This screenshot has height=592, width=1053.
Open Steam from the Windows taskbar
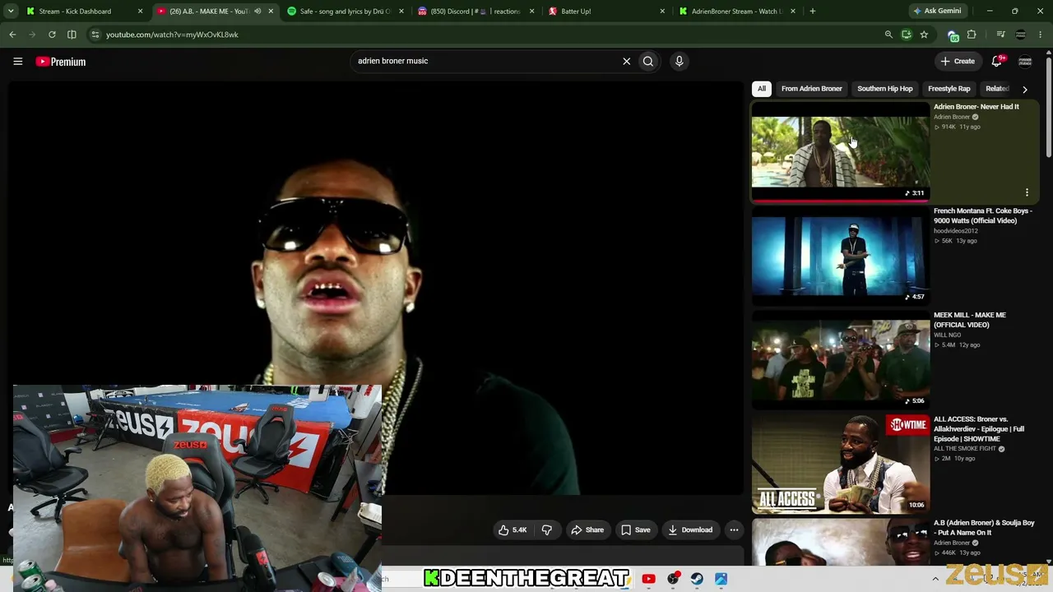click(x=697, y=579)
